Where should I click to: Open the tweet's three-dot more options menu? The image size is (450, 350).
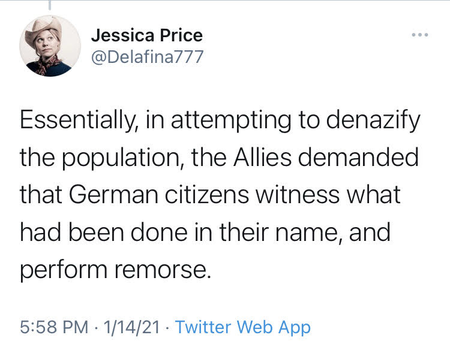point(420,35)
